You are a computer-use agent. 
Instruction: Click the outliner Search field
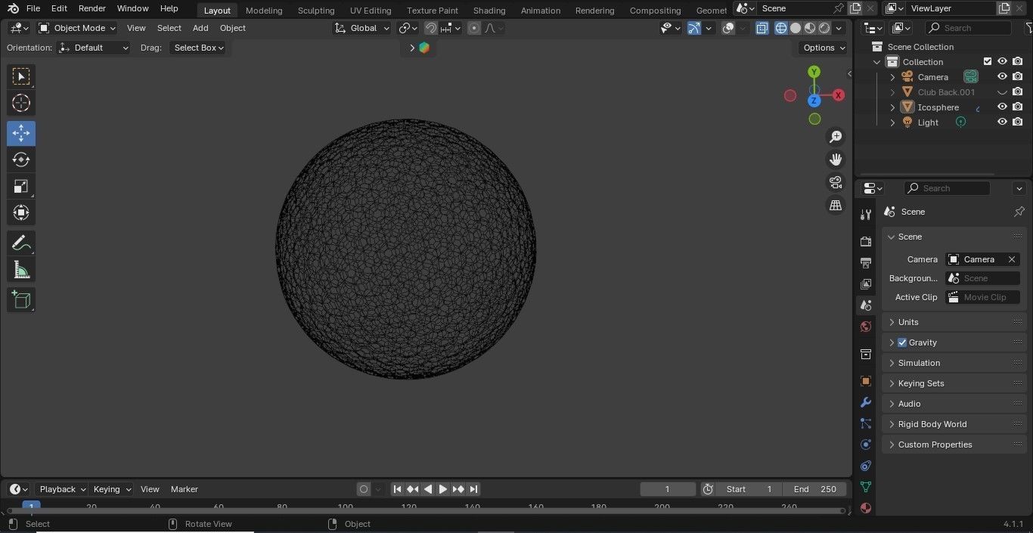(x=968, y=28)
